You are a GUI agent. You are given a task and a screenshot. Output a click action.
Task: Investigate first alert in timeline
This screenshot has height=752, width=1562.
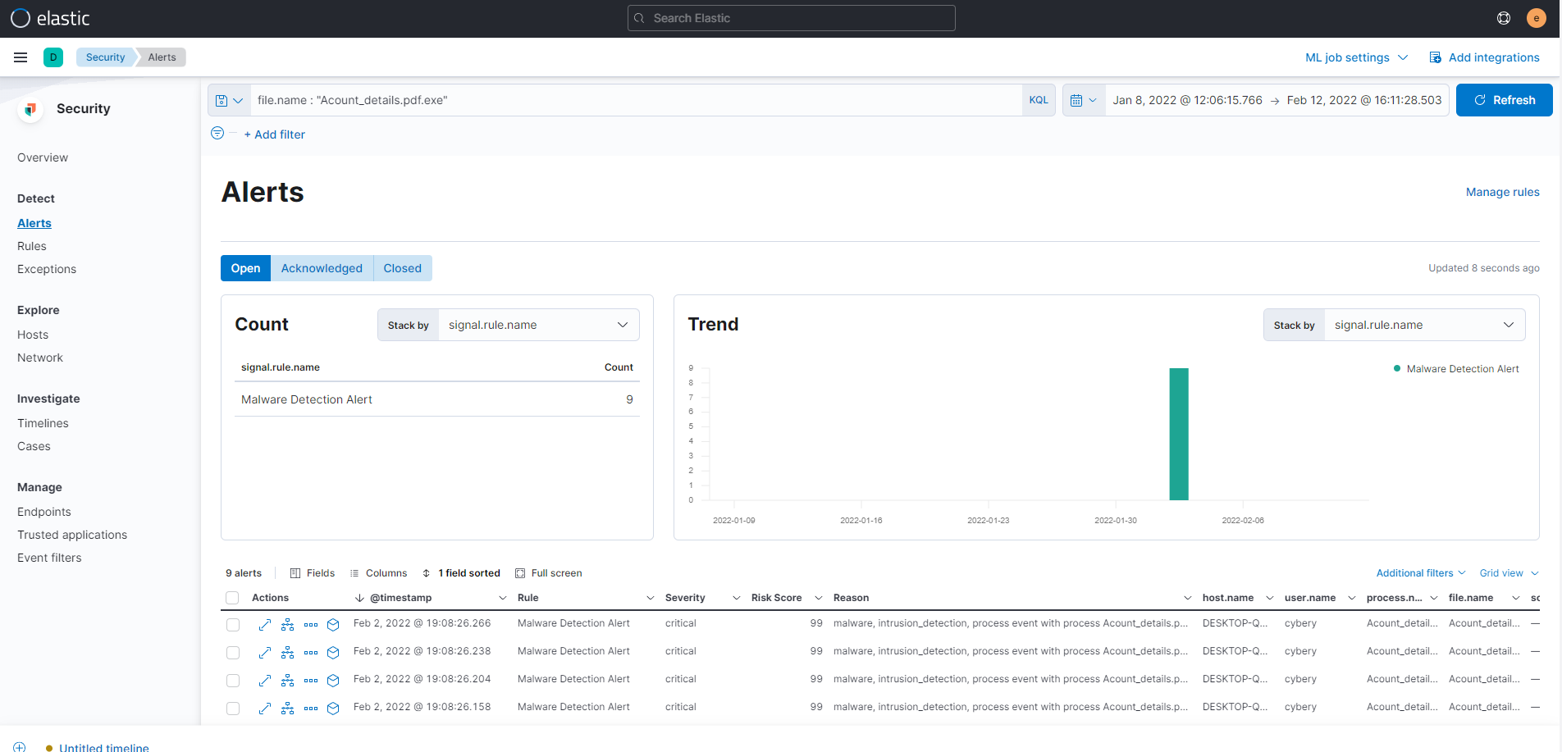click(x=333, y=624)
